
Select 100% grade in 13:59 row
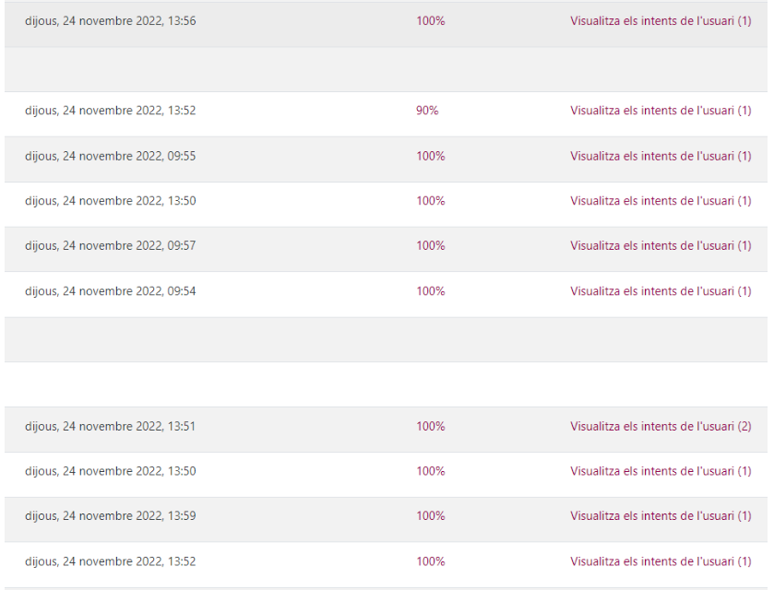click(x=430, y=516)
